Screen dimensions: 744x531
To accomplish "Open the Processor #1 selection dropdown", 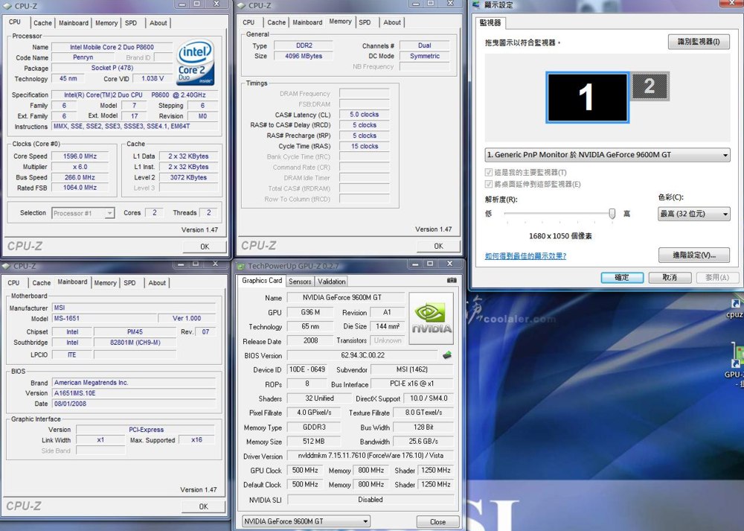I will (83, 213).
